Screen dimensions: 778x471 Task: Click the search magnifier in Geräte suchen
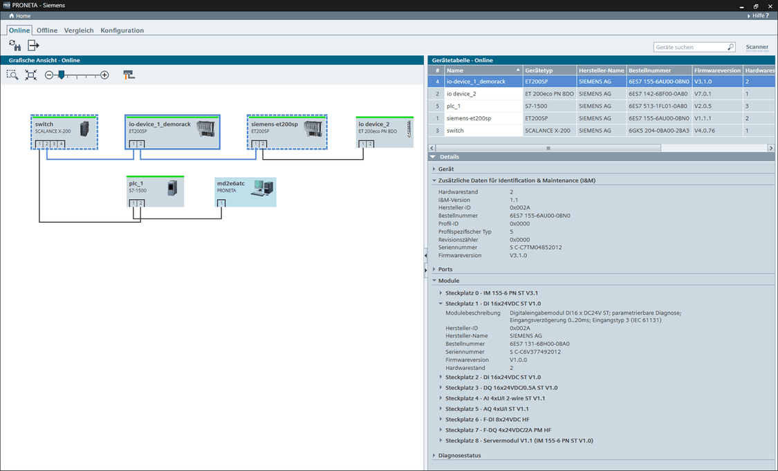click(x=730, y=47)
